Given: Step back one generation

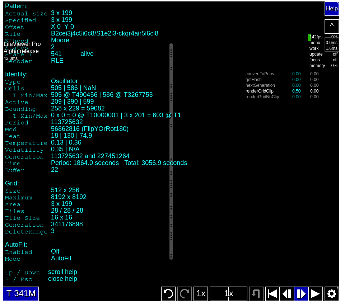Looking at the screenshot, I should [x=287, y=294].
